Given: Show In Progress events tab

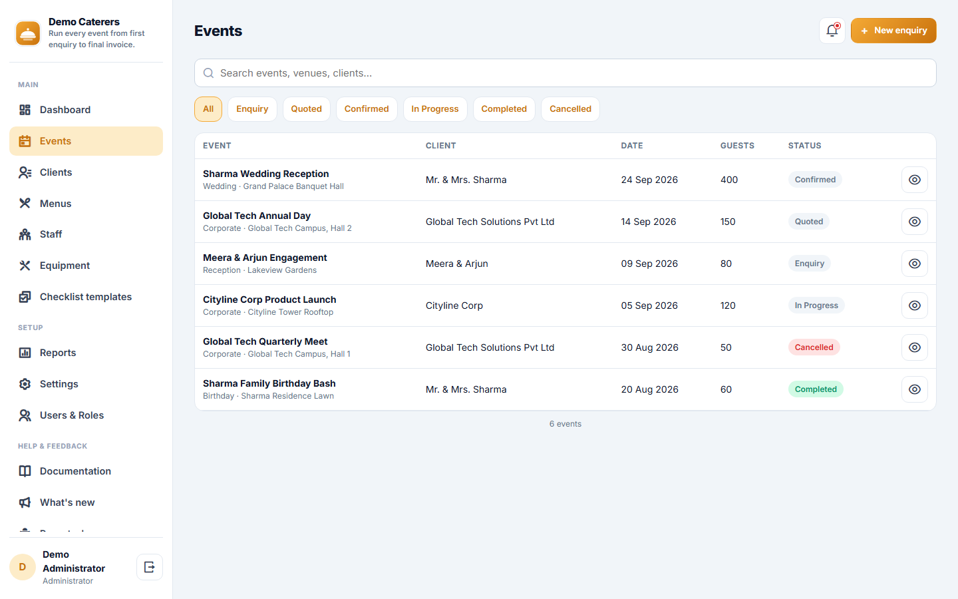Looking at the screenshot, I should pyautogui.click(x=435, y=109).
